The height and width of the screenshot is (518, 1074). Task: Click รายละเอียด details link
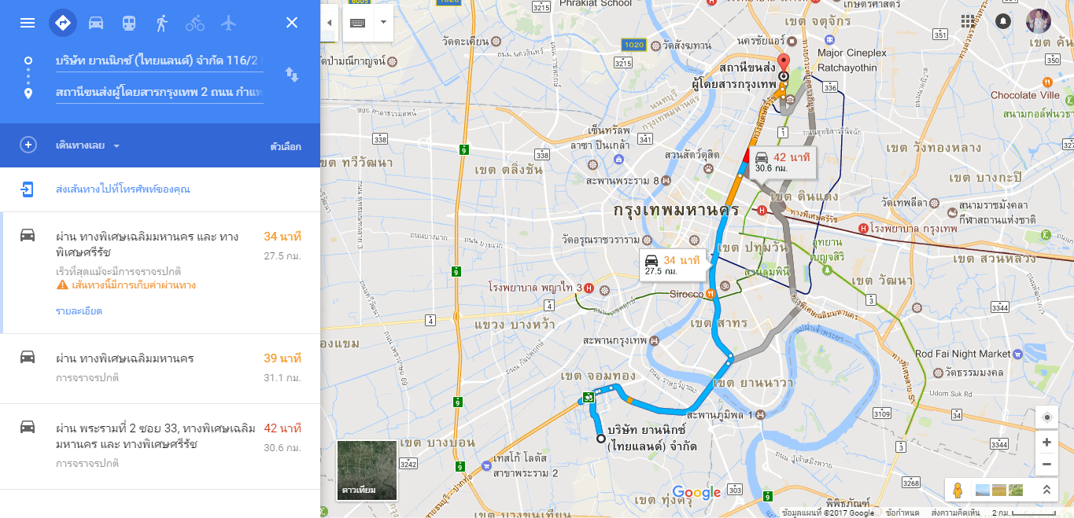(x=79, y=311)
